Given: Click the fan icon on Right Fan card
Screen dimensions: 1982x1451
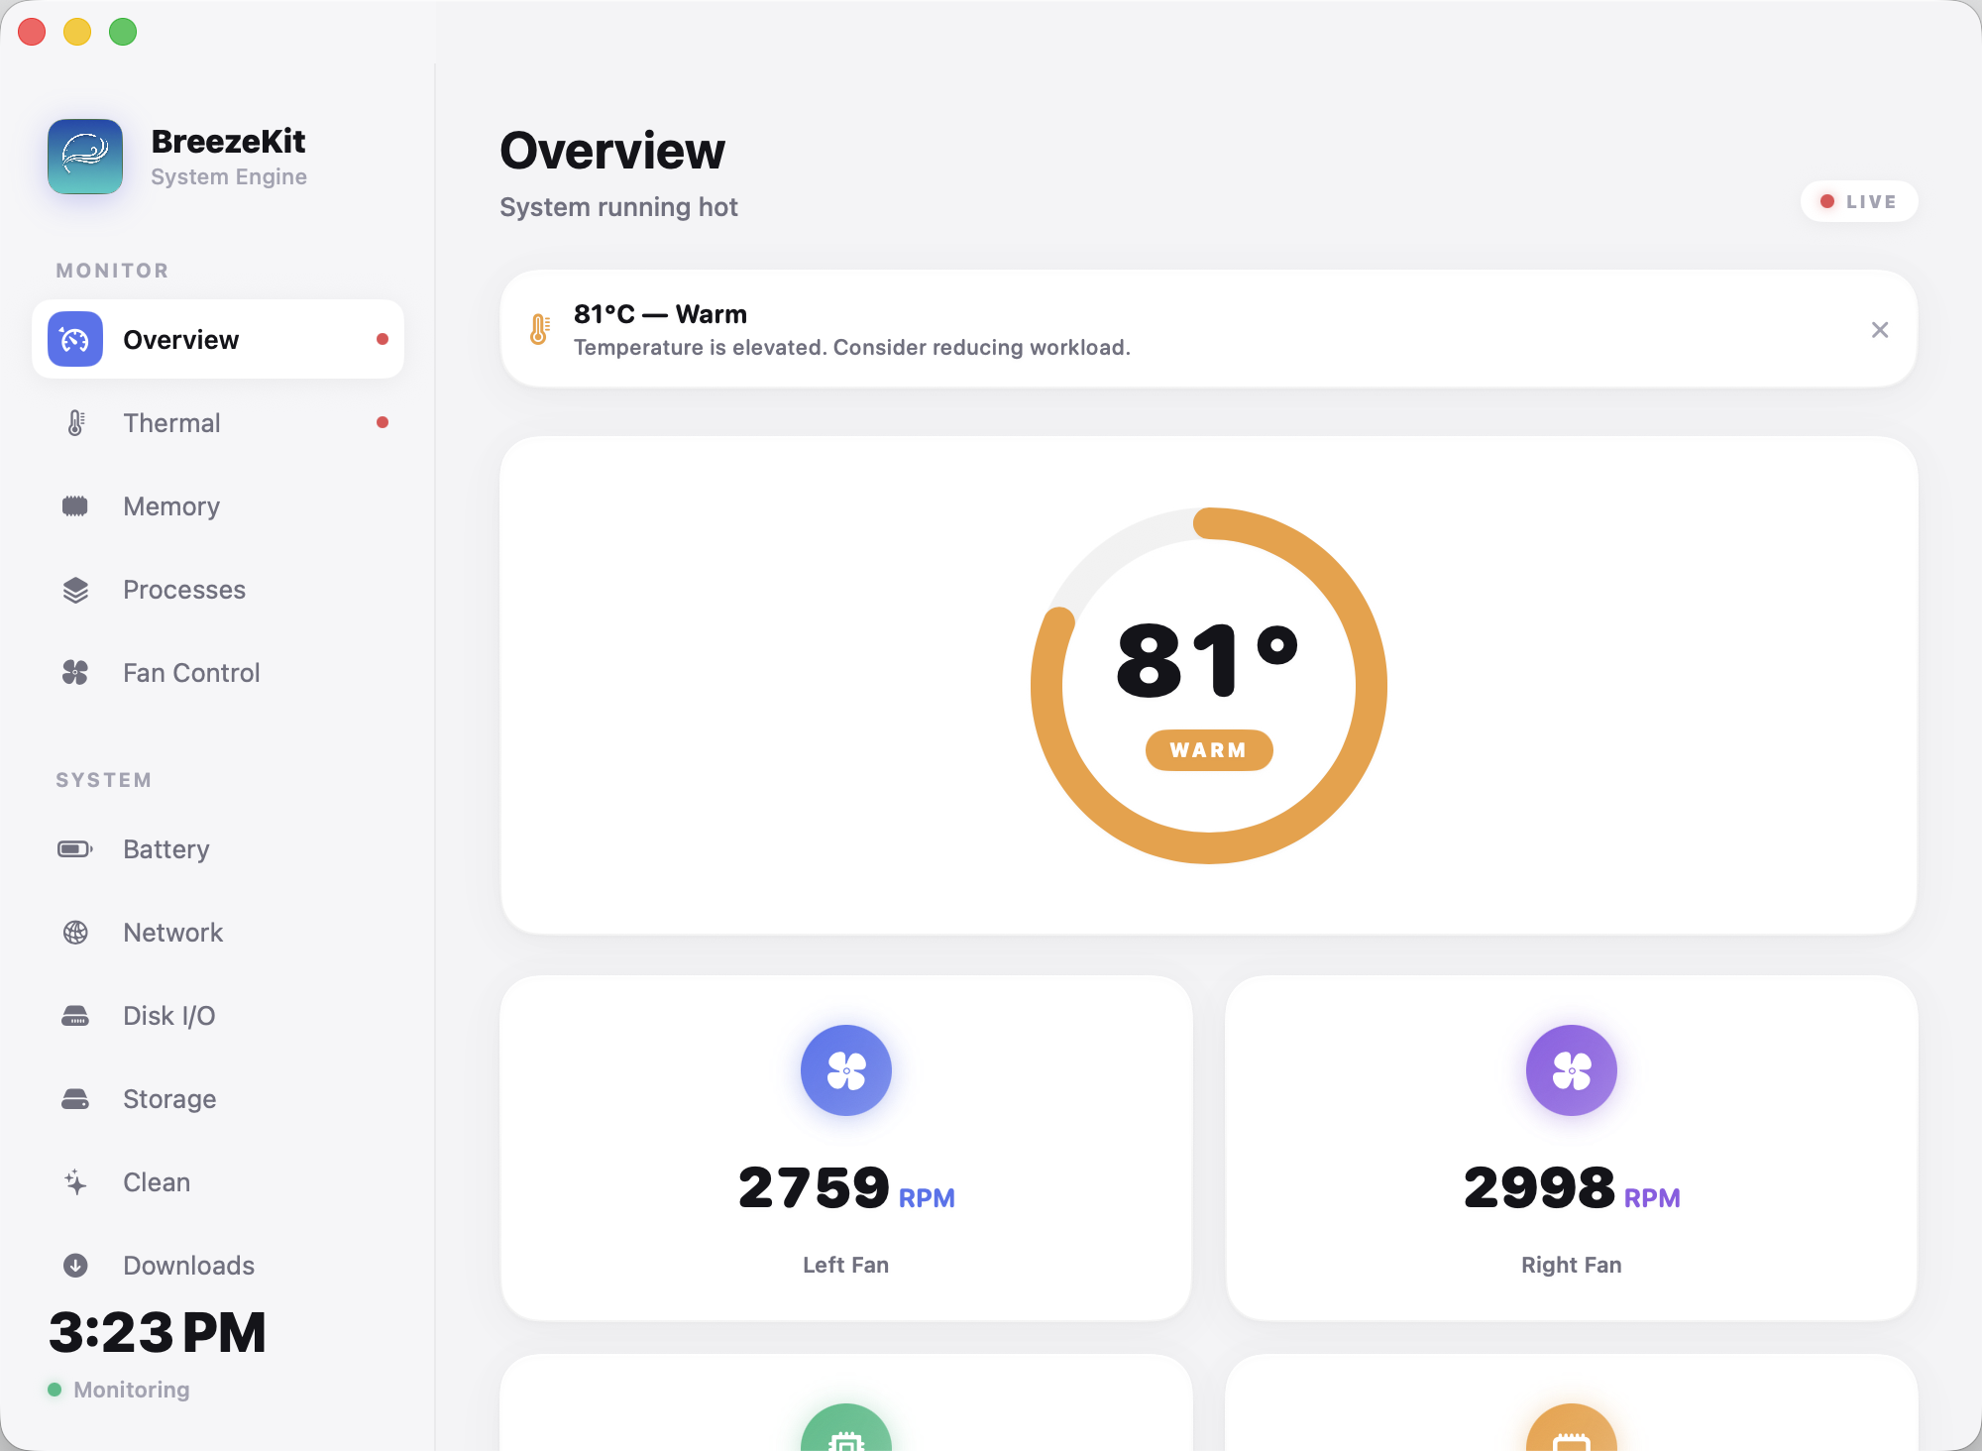Looking at the screenshot, I should pos(1571,1070).
